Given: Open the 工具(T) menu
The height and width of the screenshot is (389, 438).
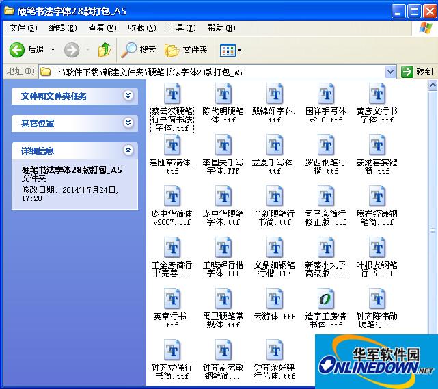Looking at the screenshot, I should (x=182, y=28).
